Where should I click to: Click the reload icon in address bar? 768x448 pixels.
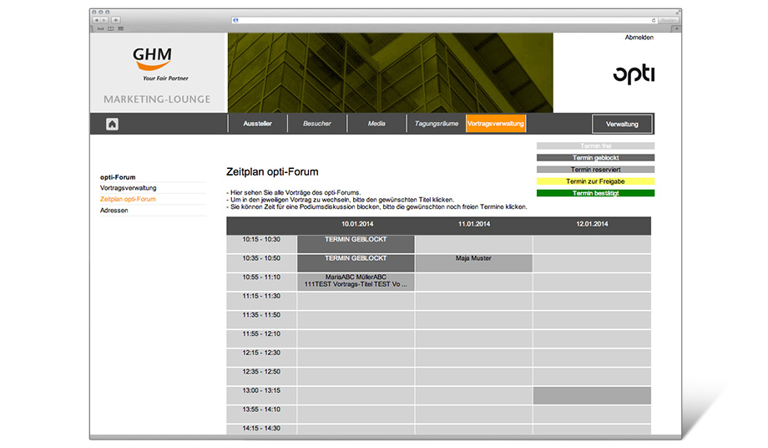653,20
